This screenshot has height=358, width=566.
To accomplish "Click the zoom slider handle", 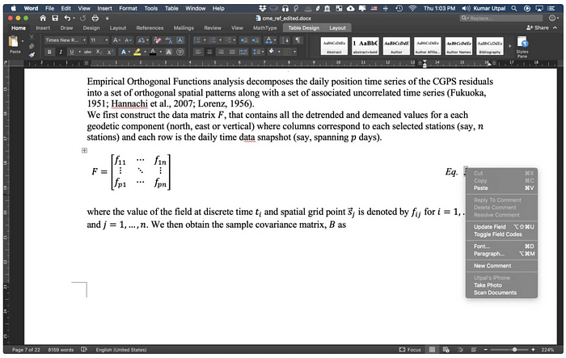I will (514, 349).
